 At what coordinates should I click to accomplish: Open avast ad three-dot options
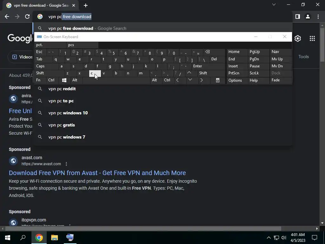pos(66,164)
